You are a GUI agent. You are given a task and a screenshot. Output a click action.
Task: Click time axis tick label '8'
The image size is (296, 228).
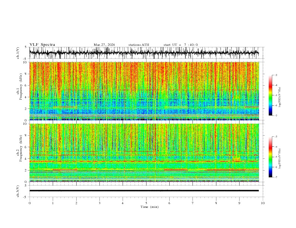tap(216, 203)
